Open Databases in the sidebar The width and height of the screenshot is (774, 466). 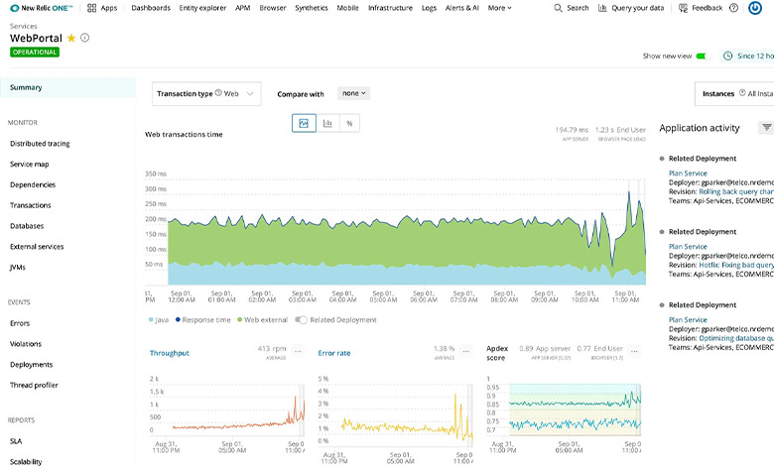tap(27, 226)
